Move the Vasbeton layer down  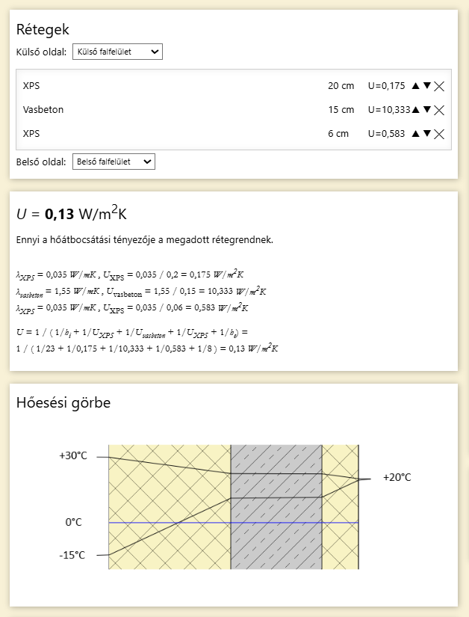[427, 110]
